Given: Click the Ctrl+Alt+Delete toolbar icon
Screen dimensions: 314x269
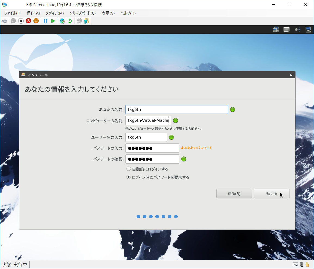Looking at the screenshot, I should 4,21.
